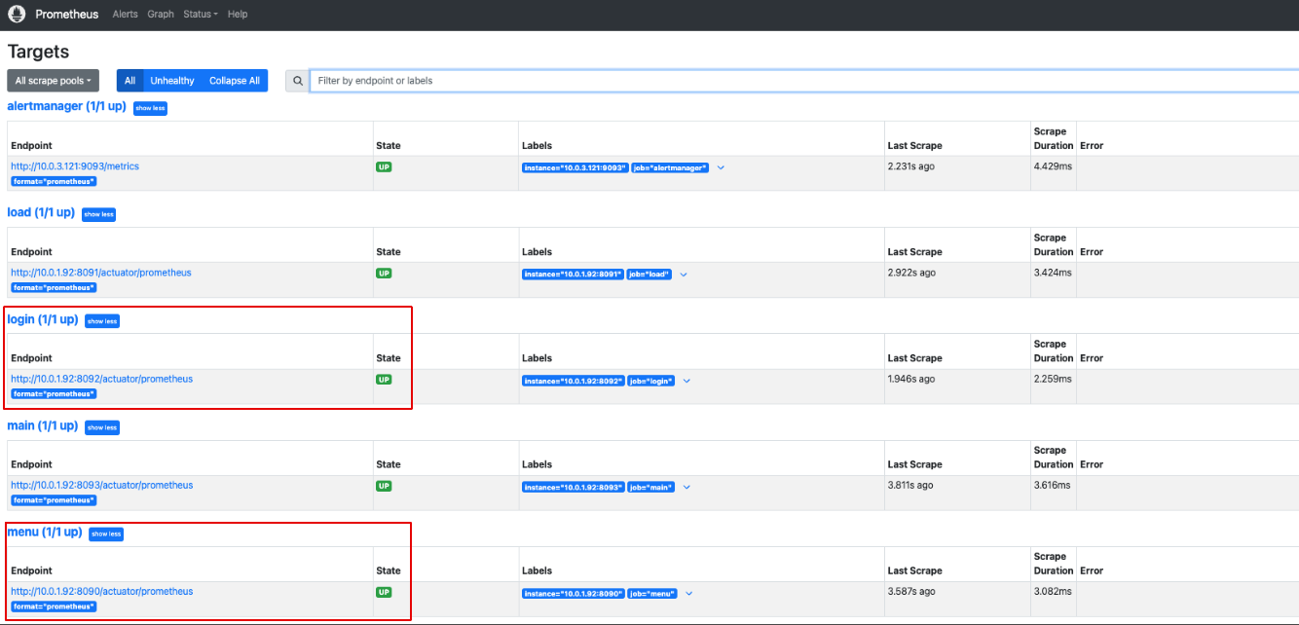Click the Prometheus flame logo icon
The image size is (1299, 625).
(x=17, y=15)
